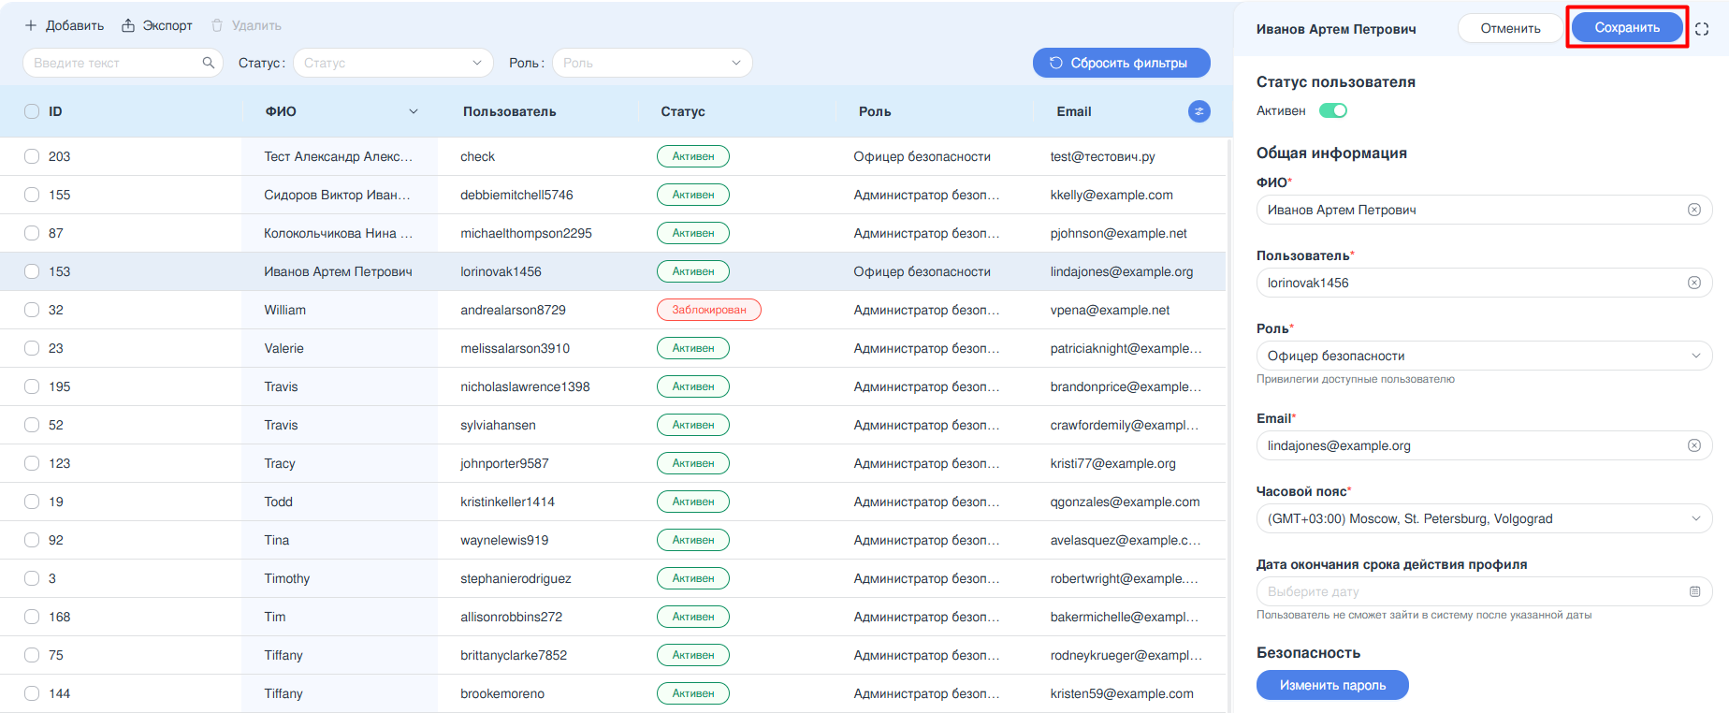
Task: Open the calendar icon in date field
Action: coord(1694,591)
